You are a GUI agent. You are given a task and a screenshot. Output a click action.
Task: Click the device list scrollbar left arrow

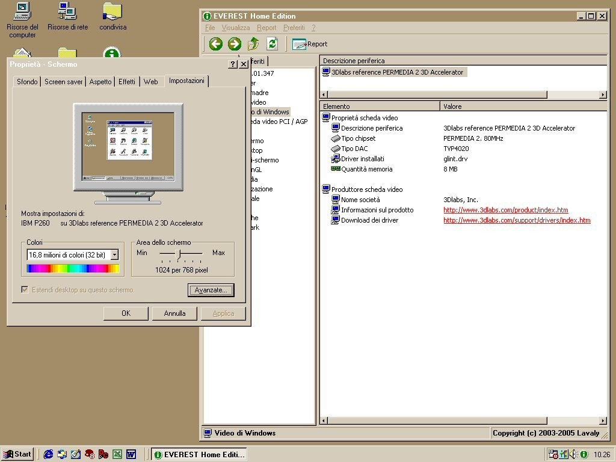(x=324, y=94)
